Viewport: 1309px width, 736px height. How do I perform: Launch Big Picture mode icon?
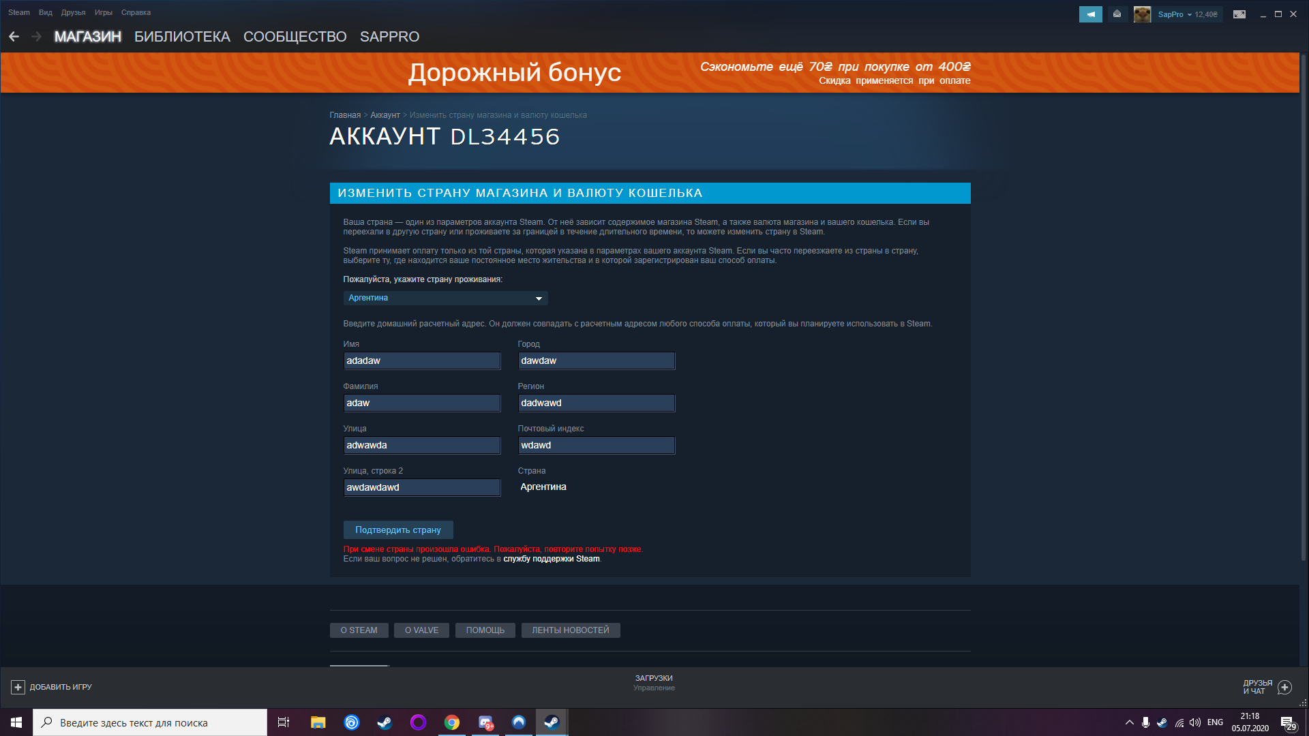point(1239,14)
